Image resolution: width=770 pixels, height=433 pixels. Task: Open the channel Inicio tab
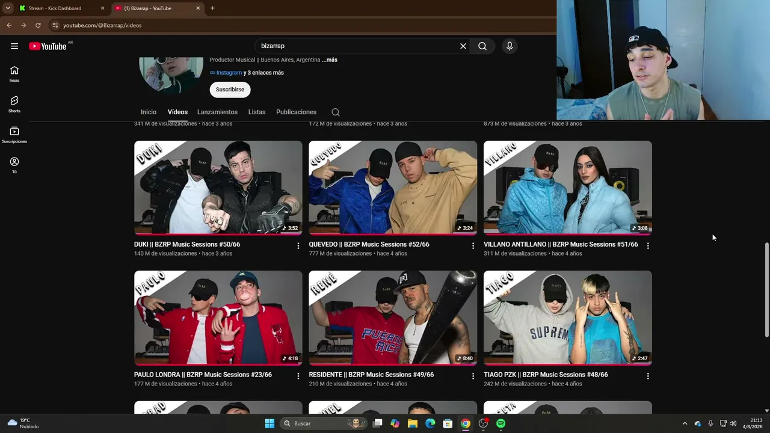click(x=149, y=112)
